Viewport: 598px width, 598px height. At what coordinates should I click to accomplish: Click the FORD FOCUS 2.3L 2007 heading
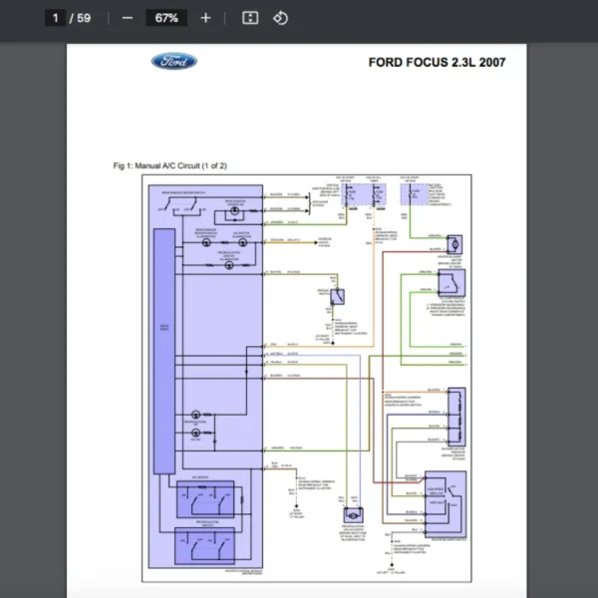pyautogui.click(x=437, y=62)
